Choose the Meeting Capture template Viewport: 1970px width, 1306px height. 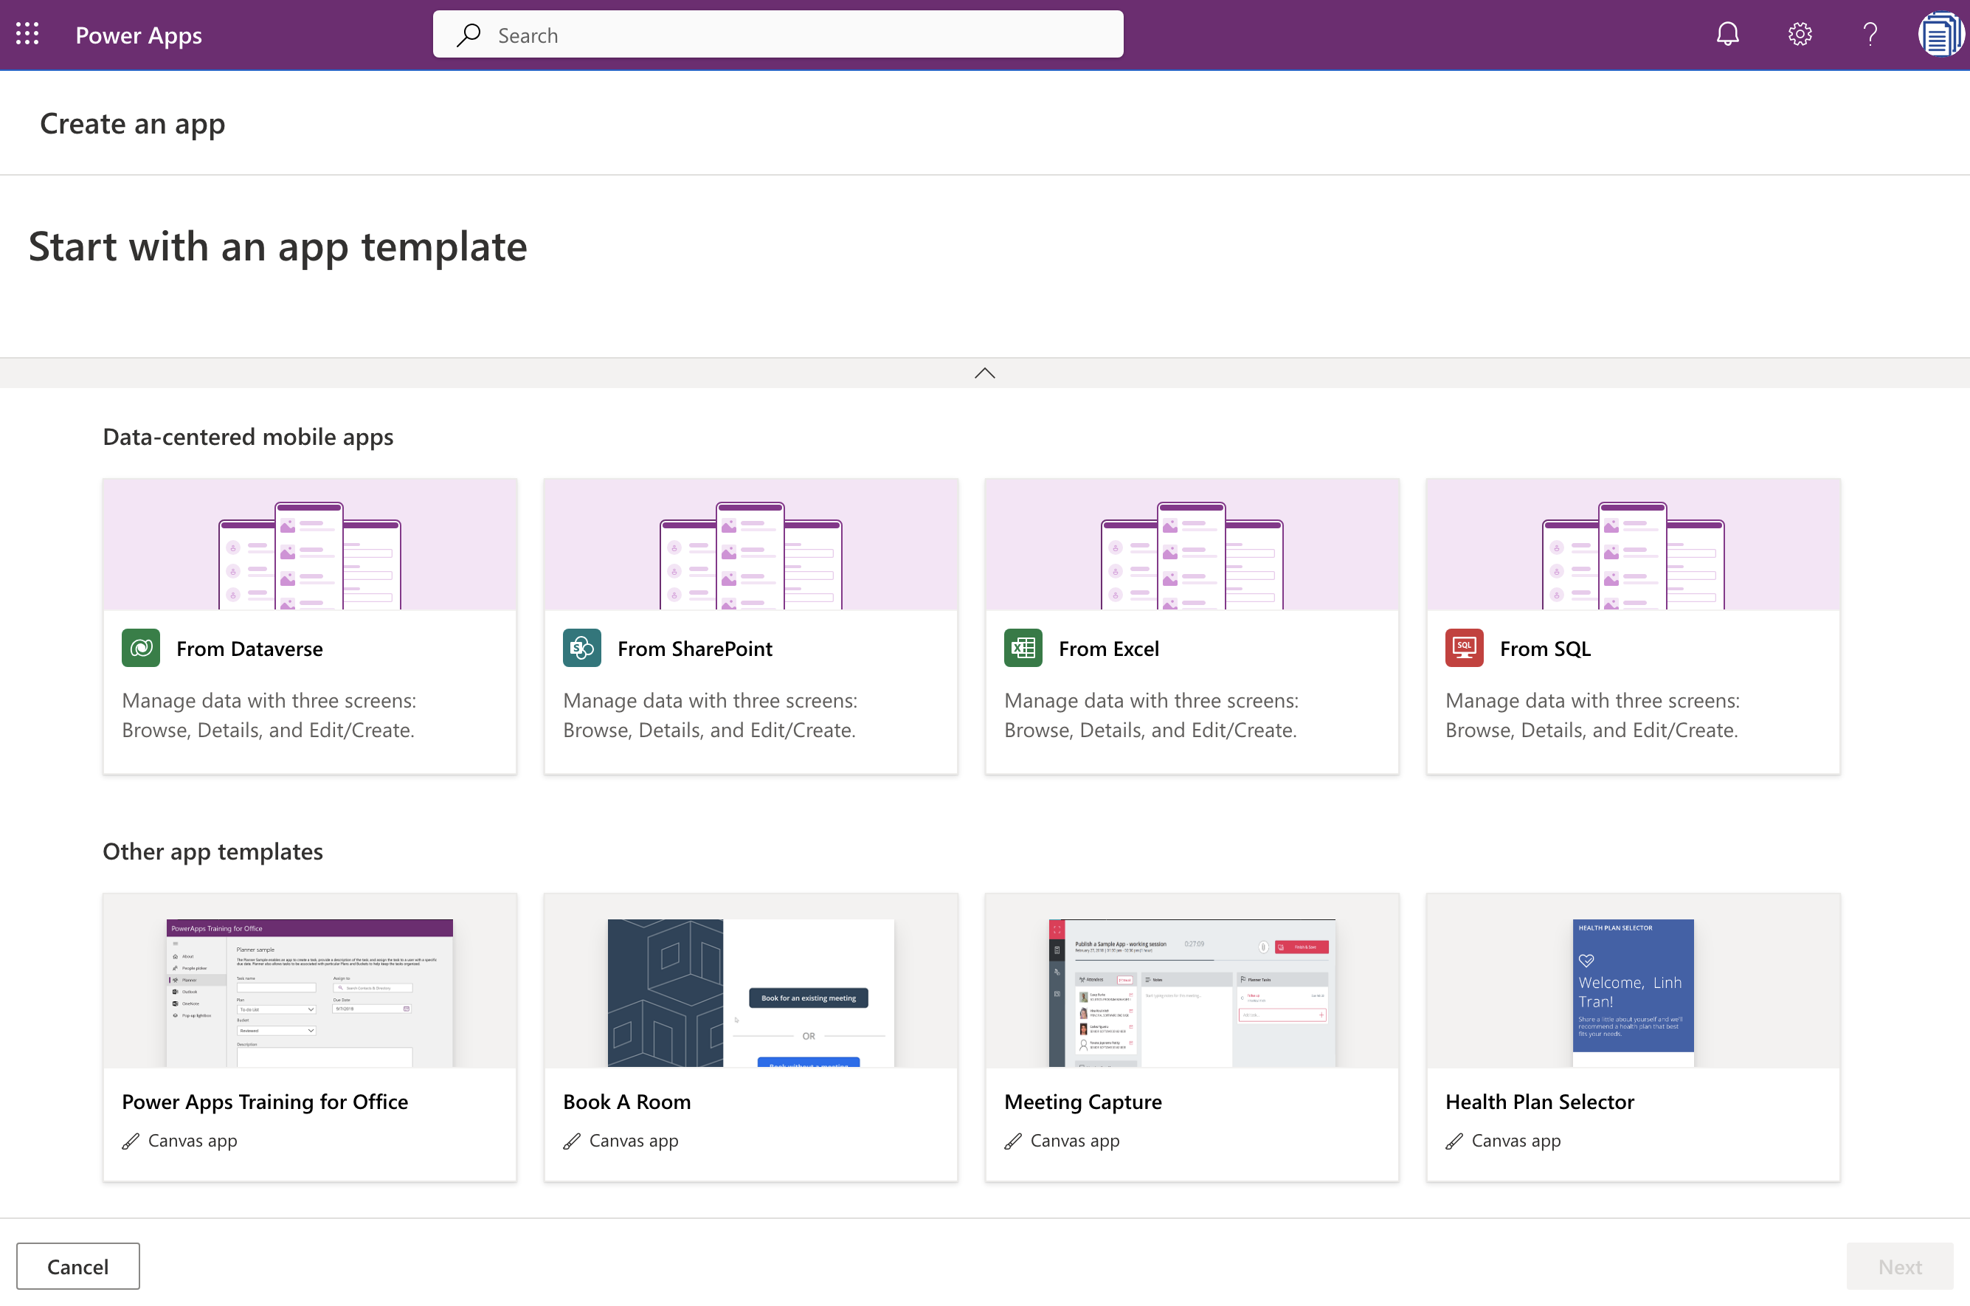click(1191, 1037)
